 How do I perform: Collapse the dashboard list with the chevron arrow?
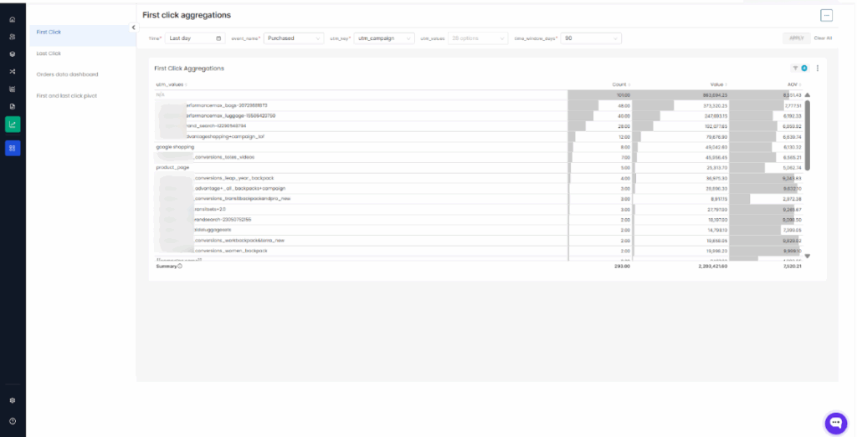[x=133, y=28]
